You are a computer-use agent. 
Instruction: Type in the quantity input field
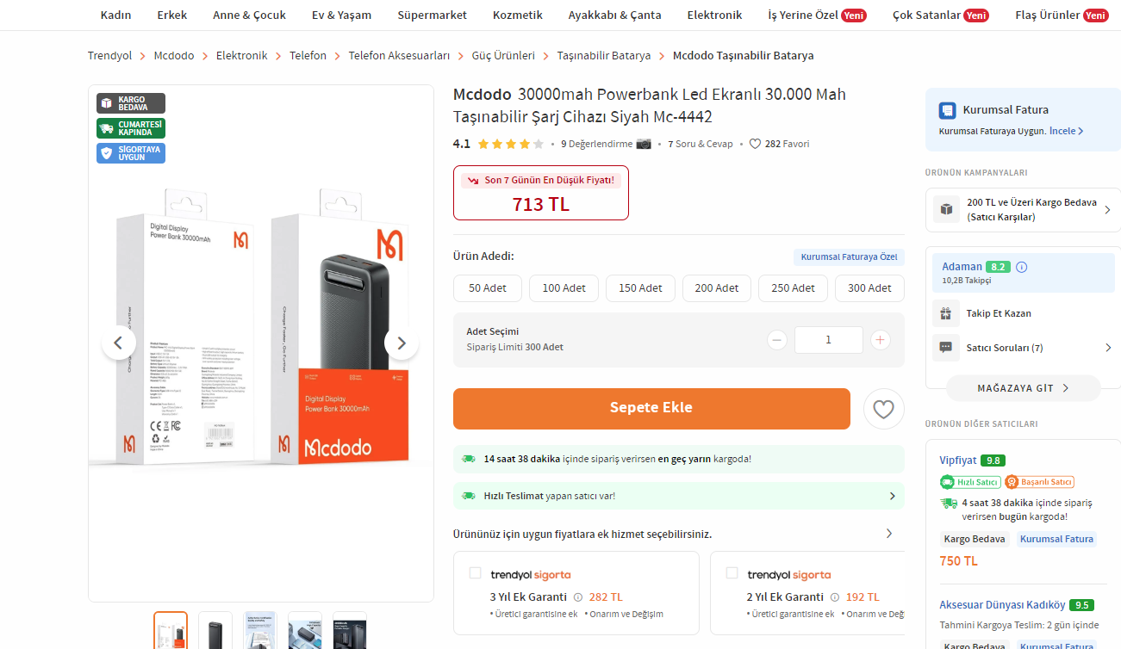828,340
